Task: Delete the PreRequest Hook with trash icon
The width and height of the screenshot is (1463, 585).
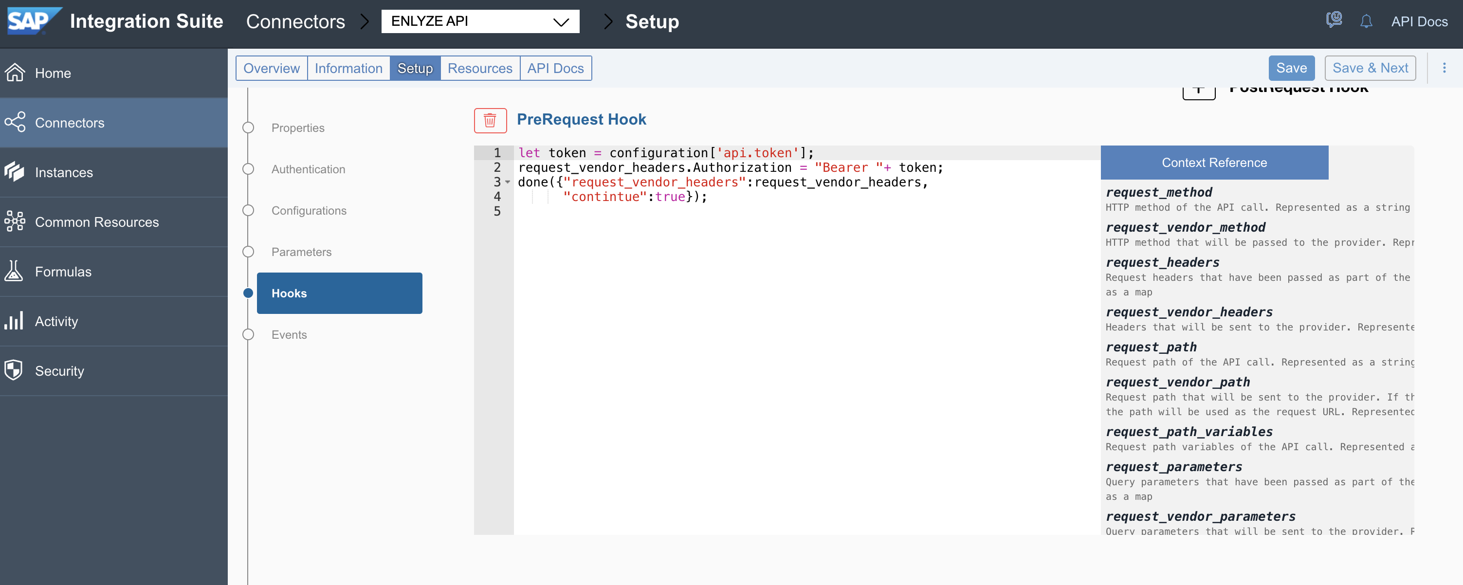Action: point(490,120)
